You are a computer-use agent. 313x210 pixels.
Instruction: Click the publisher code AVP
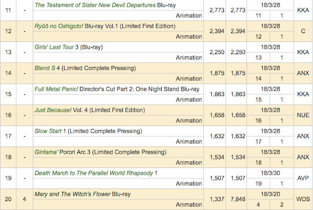pos(303,178)
